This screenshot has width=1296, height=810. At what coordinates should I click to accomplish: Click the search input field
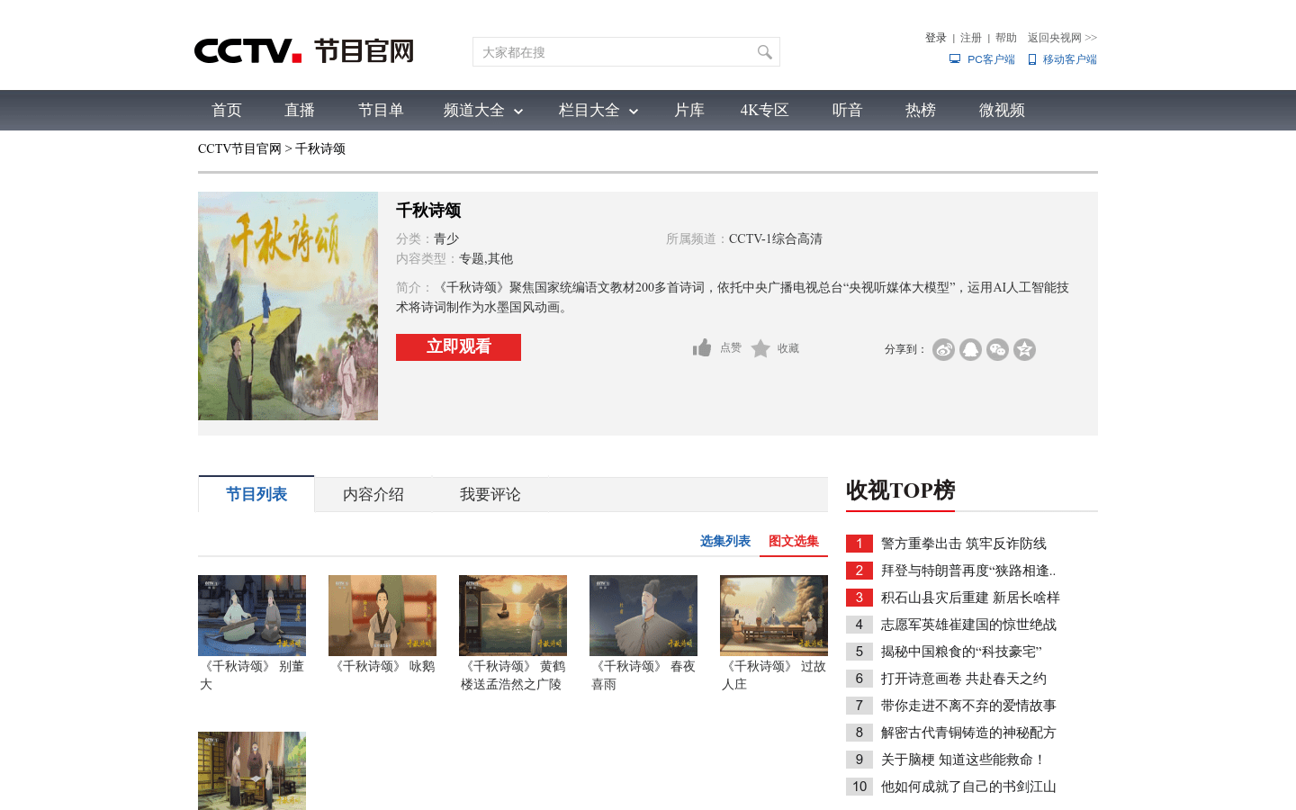tap(614, 52)
